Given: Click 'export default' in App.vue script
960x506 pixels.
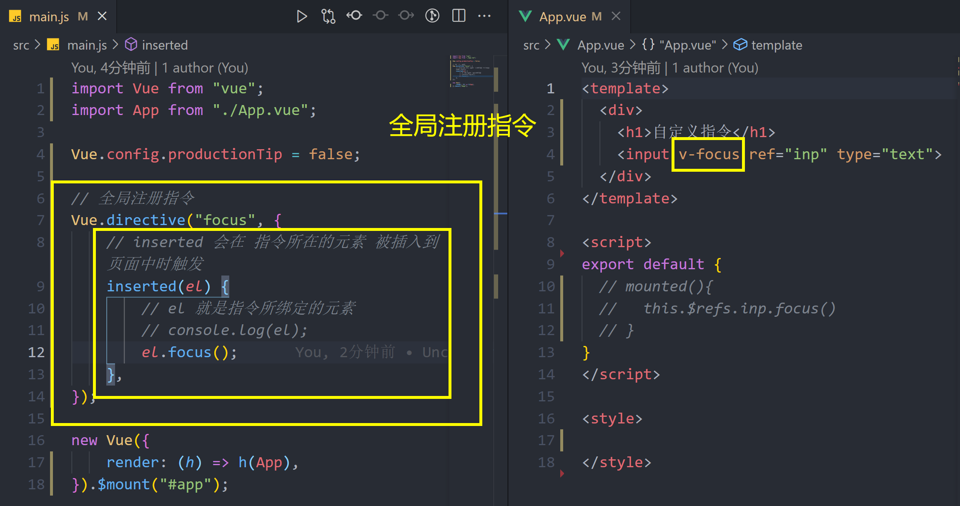Looking at the screenshot, I should pyautogui.click(x=643, y=265).
